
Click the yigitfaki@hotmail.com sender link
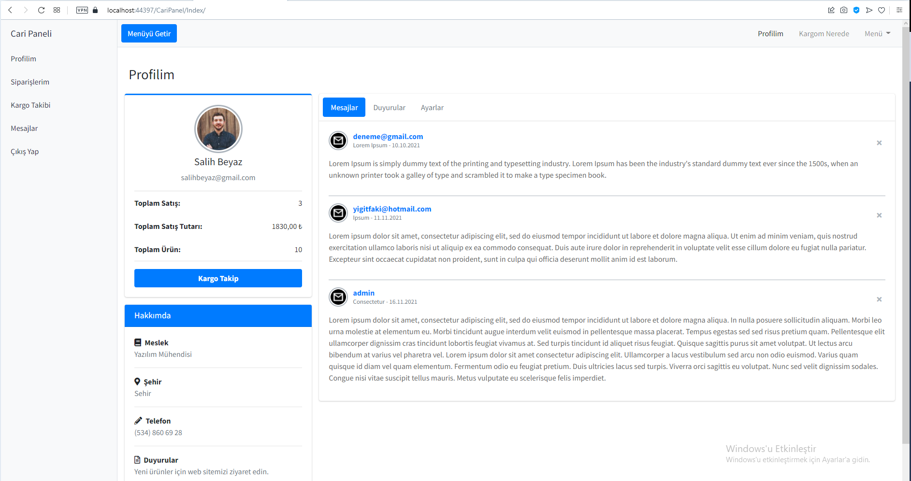pos(392,209)
